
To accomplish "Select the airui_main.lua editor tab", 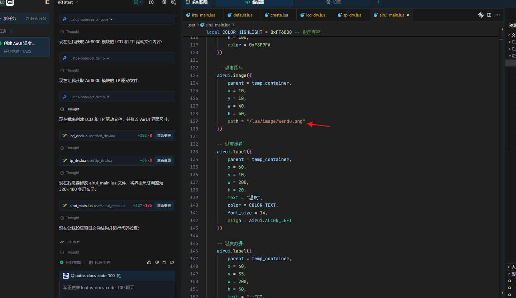I will [392, 15].
